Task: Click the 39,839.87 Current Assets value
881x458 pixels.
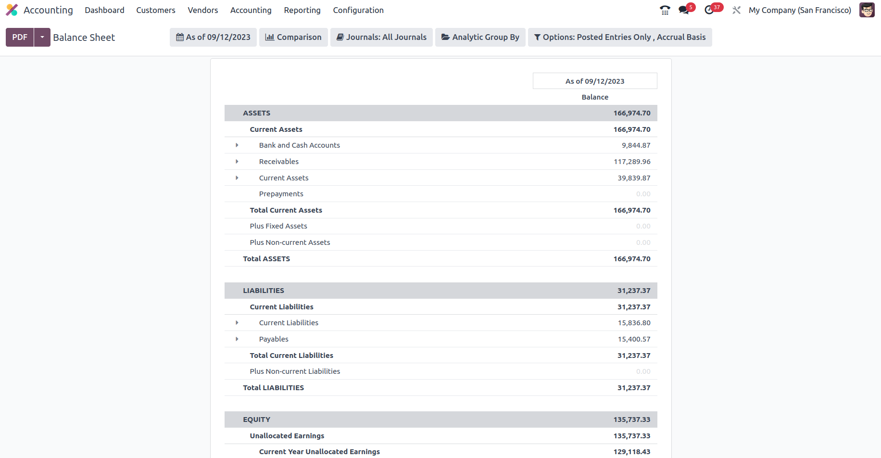Action: pos(634,178)
